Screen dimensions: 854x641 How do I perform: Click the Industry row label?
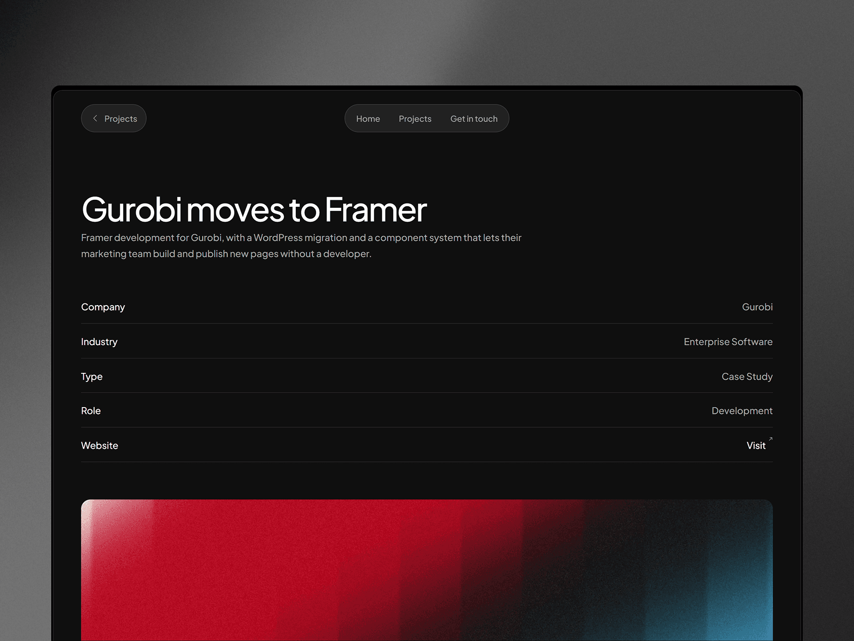pyautogui.click(x=99, y=342)
